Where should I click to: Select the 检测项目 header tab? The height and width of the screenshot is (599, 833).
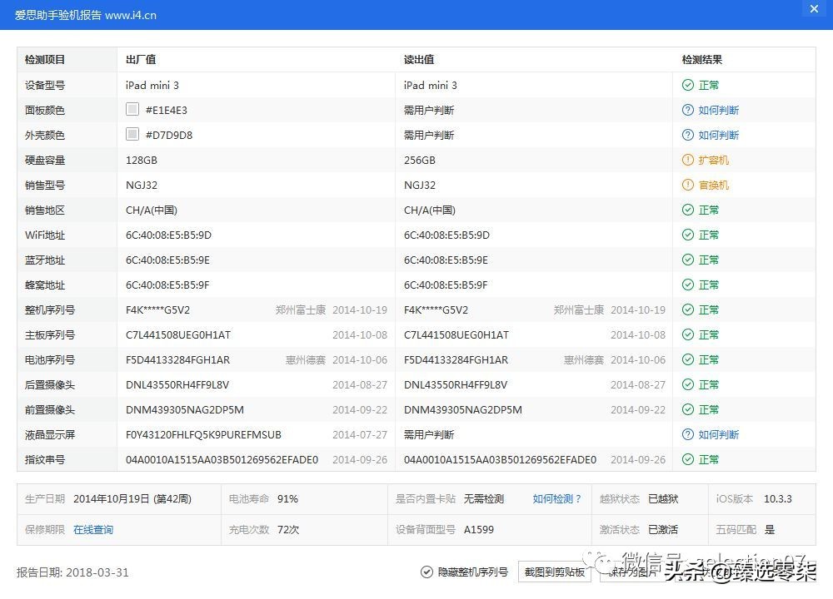[x=45, y=59]
